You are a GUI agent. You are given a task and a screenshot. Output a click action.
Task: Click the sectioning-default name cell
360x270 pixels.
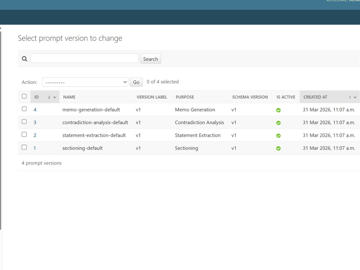pyautogui.click(x=82, y=148)
